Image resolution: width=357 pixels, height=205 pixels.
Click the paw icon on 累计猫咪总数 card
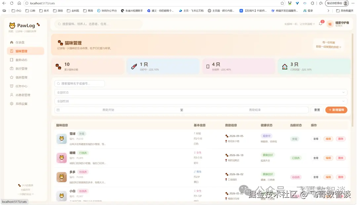[58, 66]
